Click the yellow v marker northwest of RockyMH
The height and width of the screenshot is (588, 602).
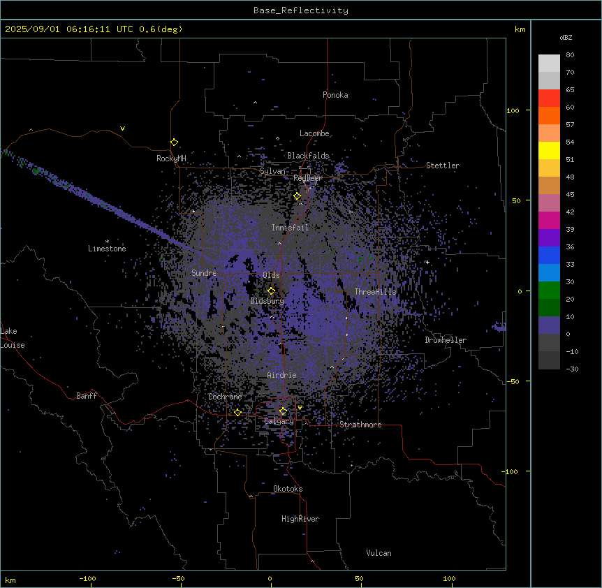(122, 128)
